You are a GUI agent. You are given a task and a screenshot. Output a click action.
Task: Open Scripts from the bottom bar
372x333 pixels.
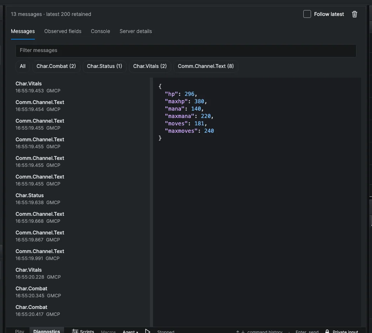point(83,331)
